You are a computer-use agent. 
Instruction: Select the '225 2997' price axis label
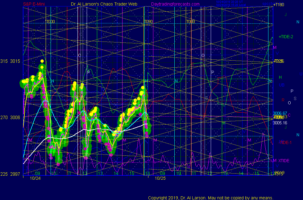pos(10,174)
